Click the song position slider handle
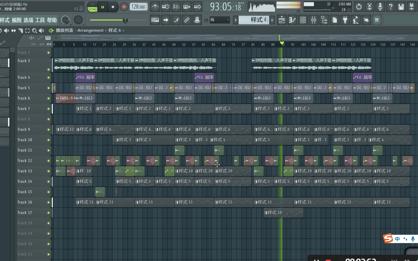This screenshot has height=261, width=418. point(125,20)
